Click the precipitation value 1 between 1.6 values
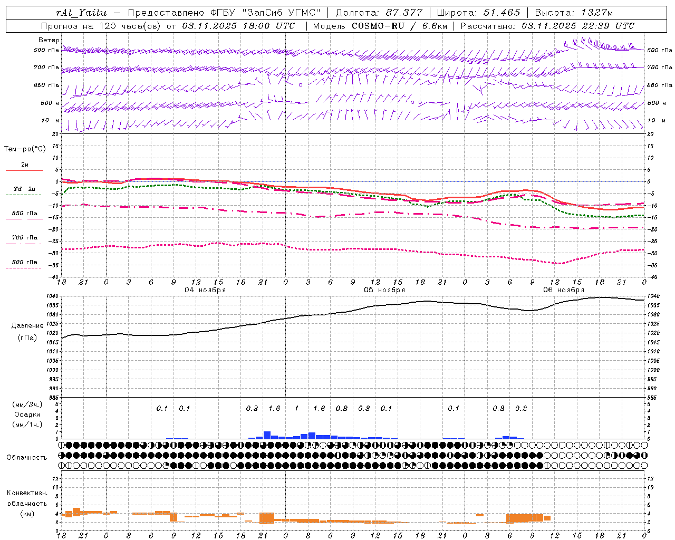 (296, 408)
